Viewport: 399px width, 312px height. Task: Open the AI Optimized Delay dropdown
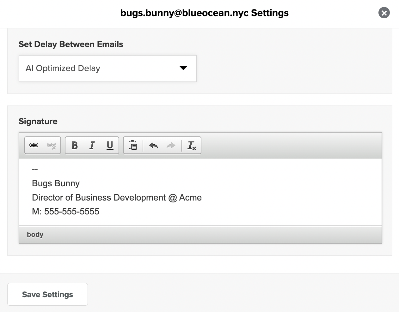(x=107, y=69)
